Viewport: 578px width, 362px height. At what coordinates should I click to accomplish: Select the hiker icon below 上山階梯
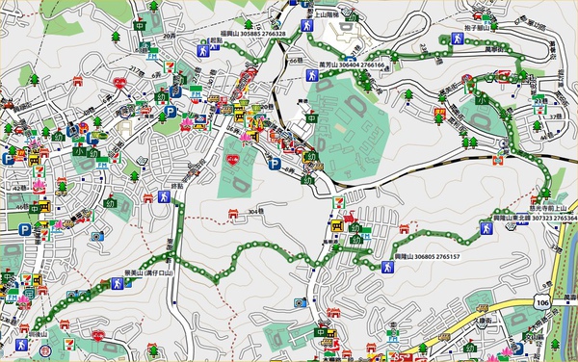click(306, 26)
